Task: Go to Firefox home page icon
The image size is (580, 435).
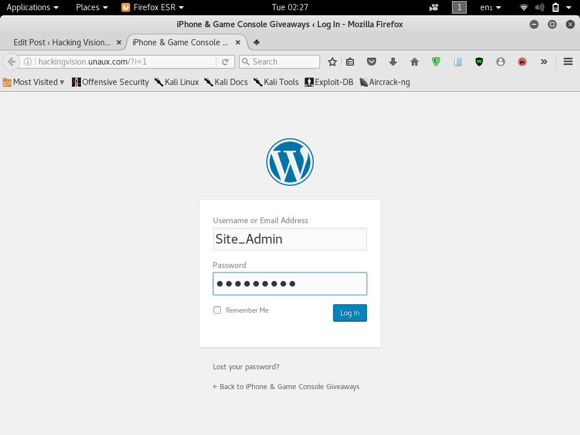Action: 414,62
